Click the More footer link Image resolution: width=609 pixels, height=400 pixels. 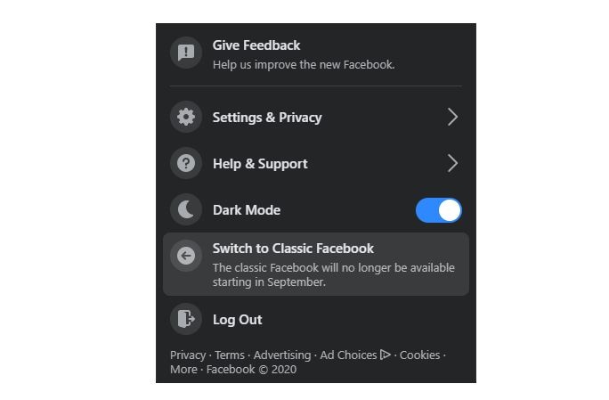pos(183,370)
